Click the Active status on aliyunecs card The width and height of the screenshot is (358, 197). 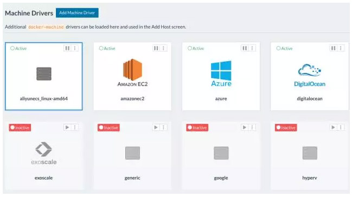[18, 48]
